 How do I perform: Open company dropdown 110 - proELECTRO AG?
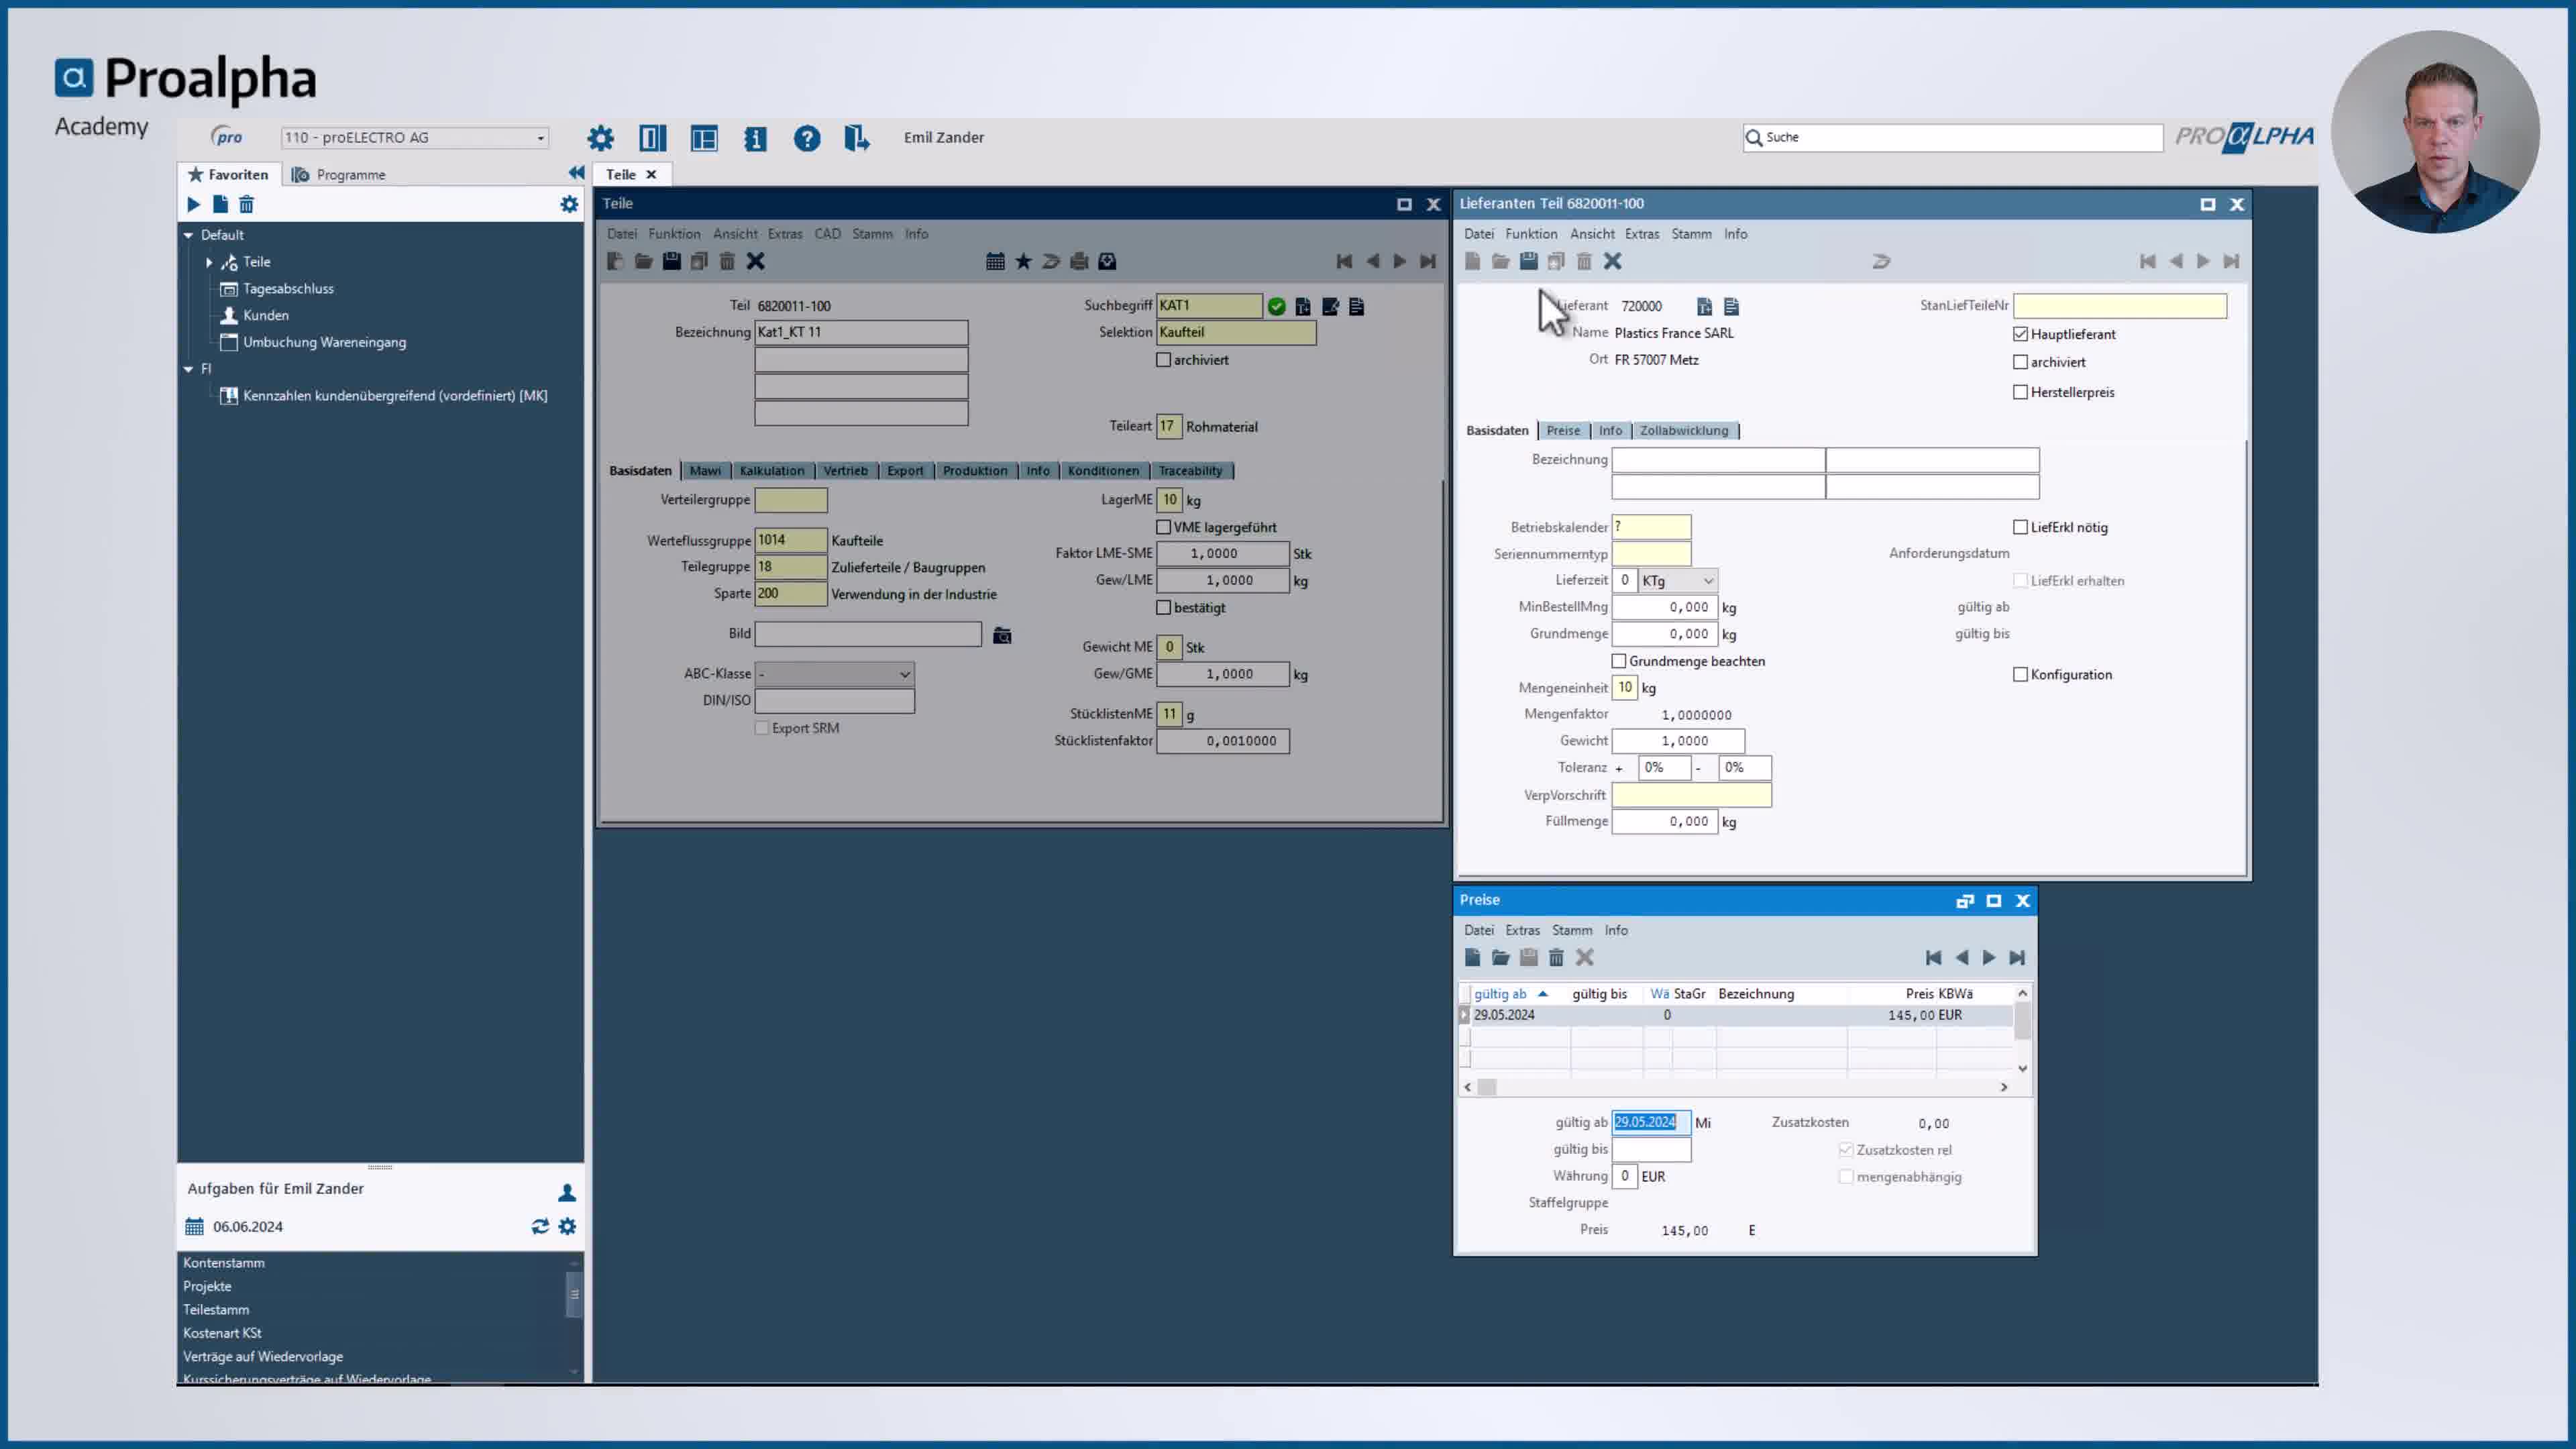tap(415, 138)
